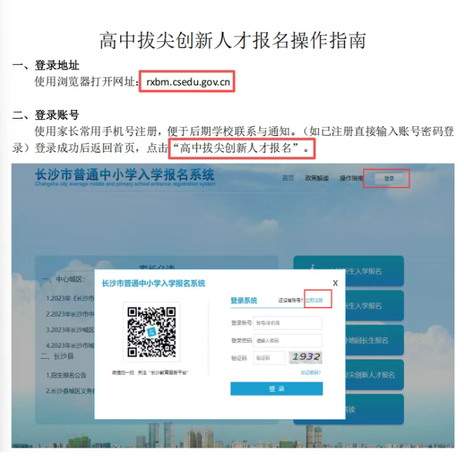Image resolution: width=464 pixels, height=456 pixels.
Task: Select the 地回长生报名 tile
Action: [369, 340]
